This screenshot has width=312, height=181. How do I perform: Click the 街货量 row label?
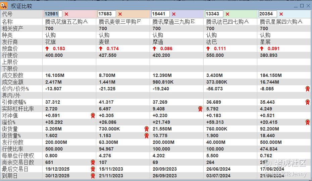coord(10,129)
